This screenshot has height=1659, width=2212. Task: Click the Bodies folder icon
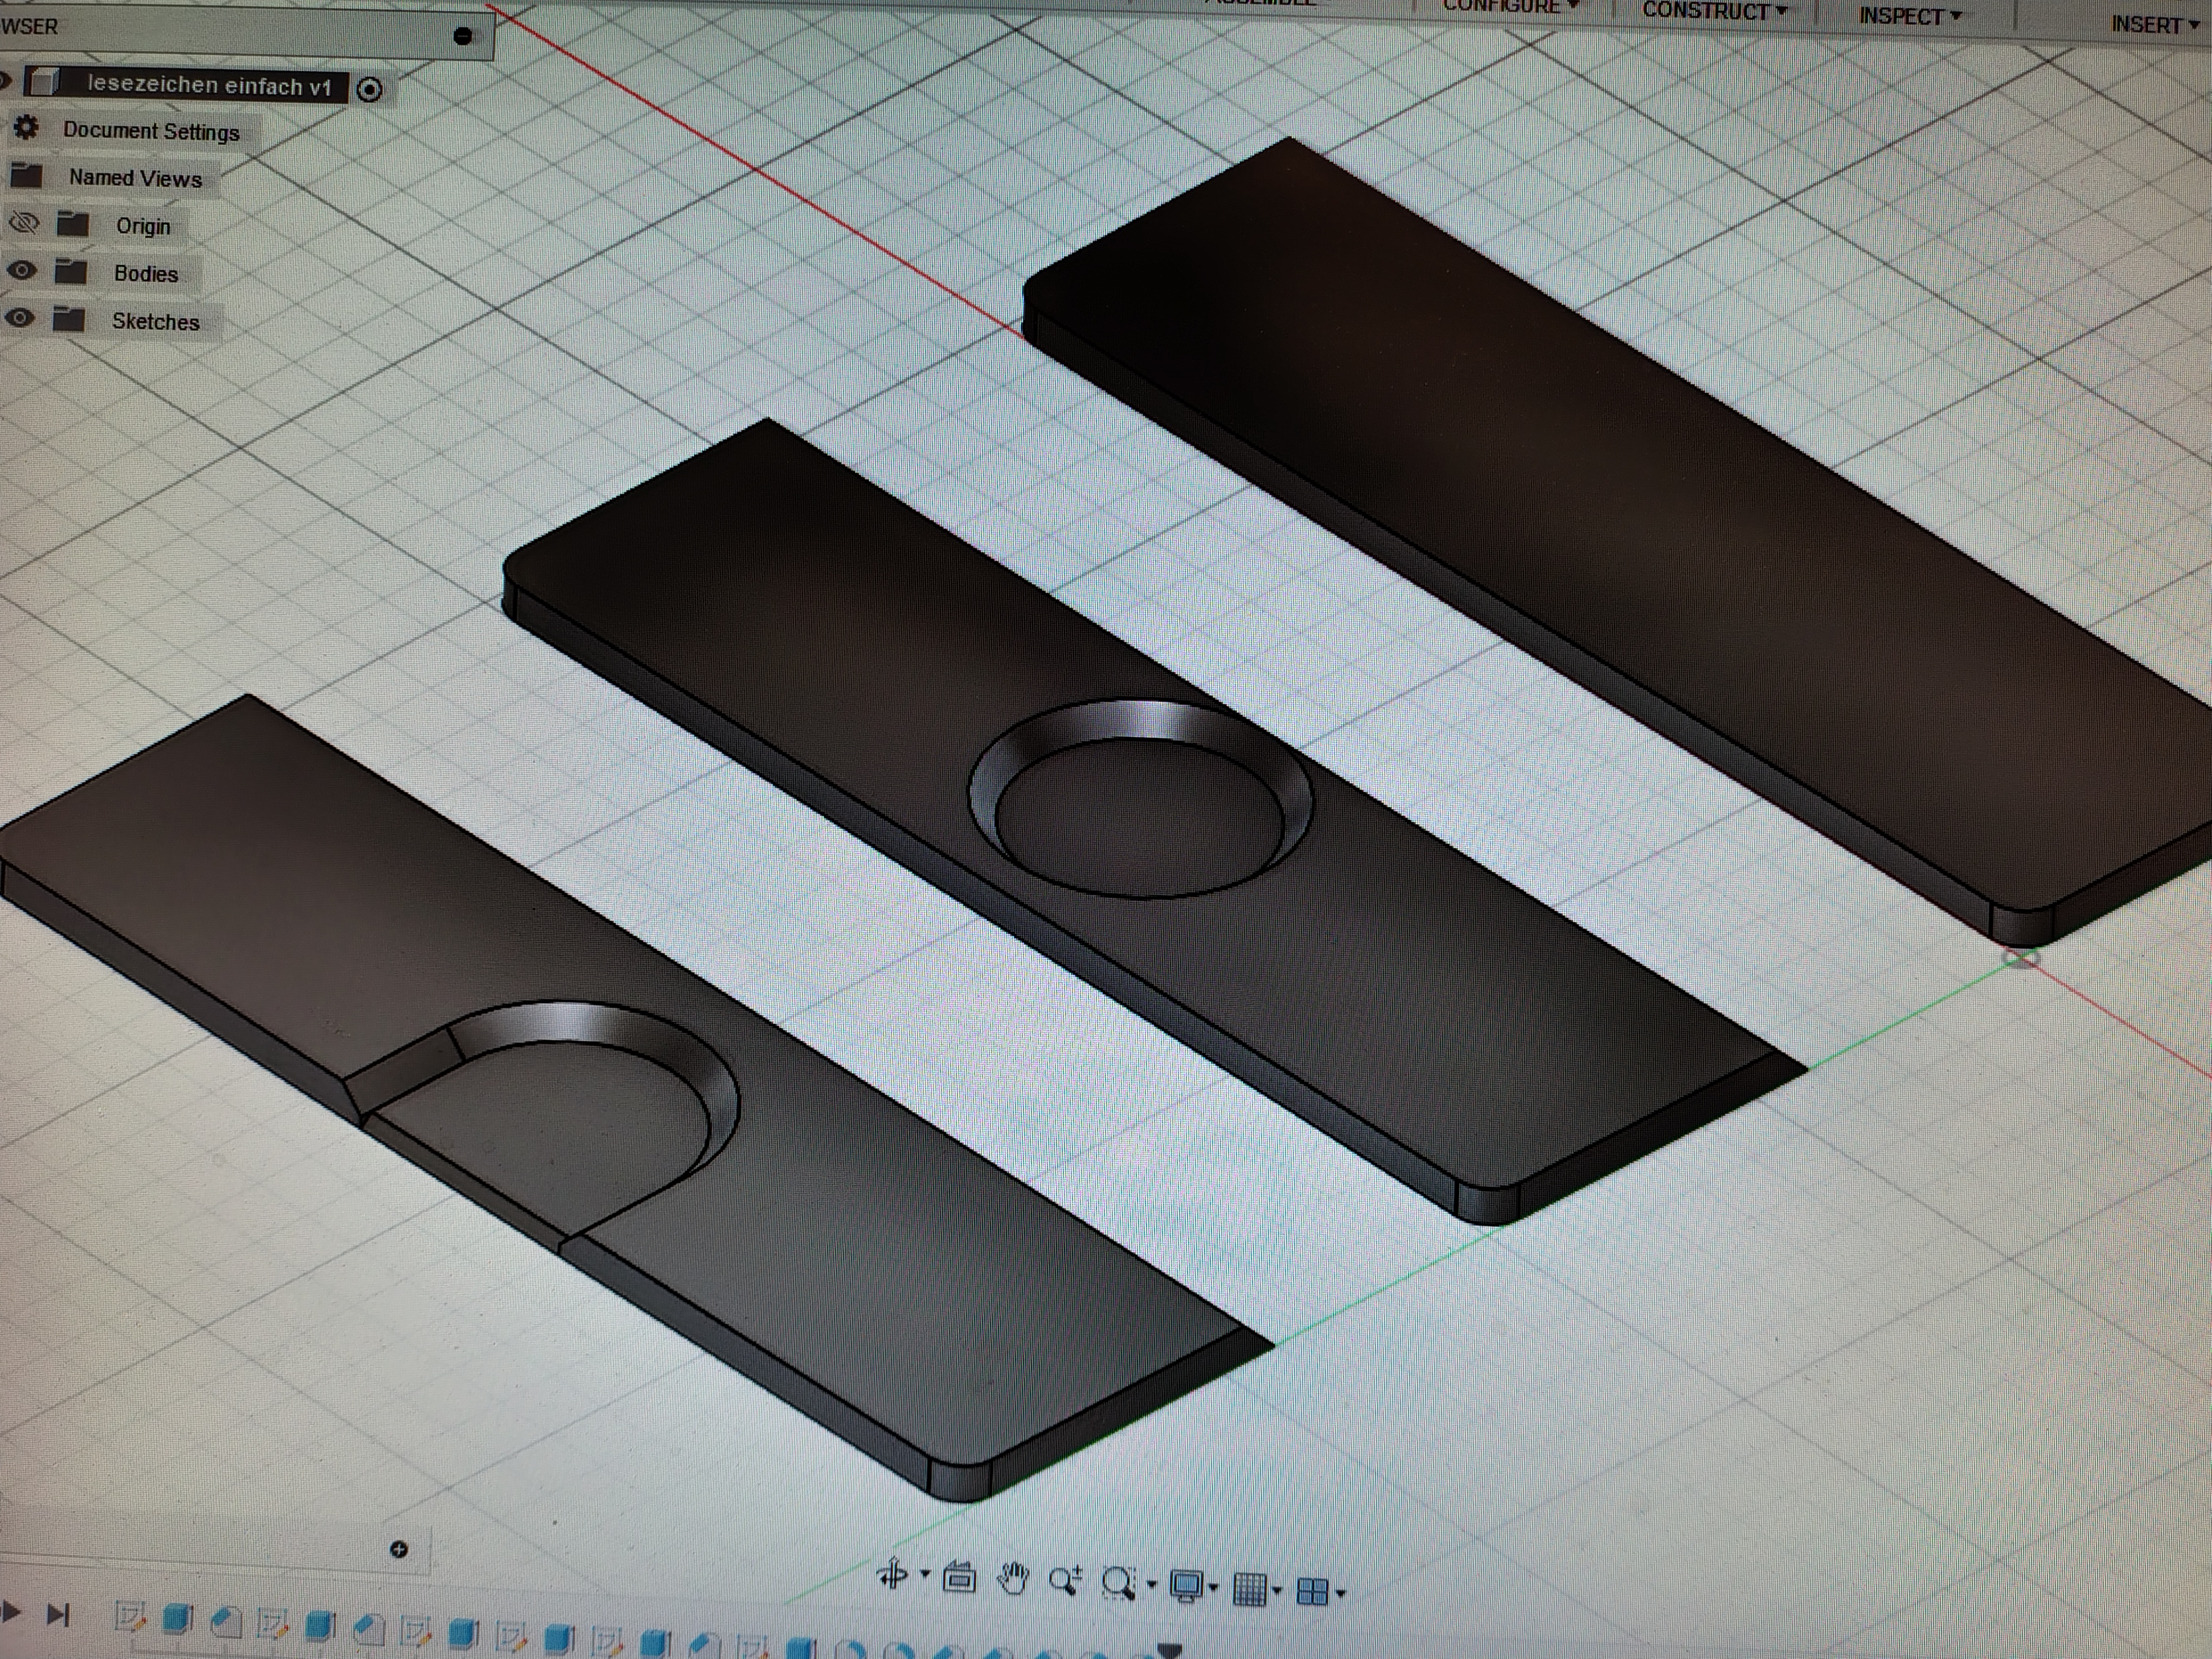point(71,271)
